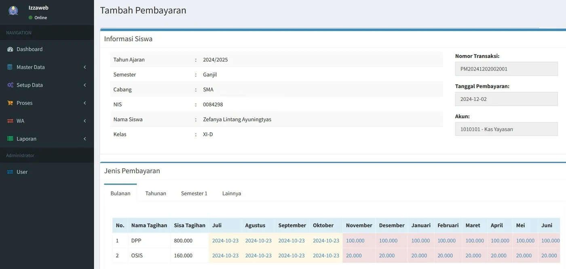Click the green Online status dot
566x269 pixels.
[x=30, y=18]
